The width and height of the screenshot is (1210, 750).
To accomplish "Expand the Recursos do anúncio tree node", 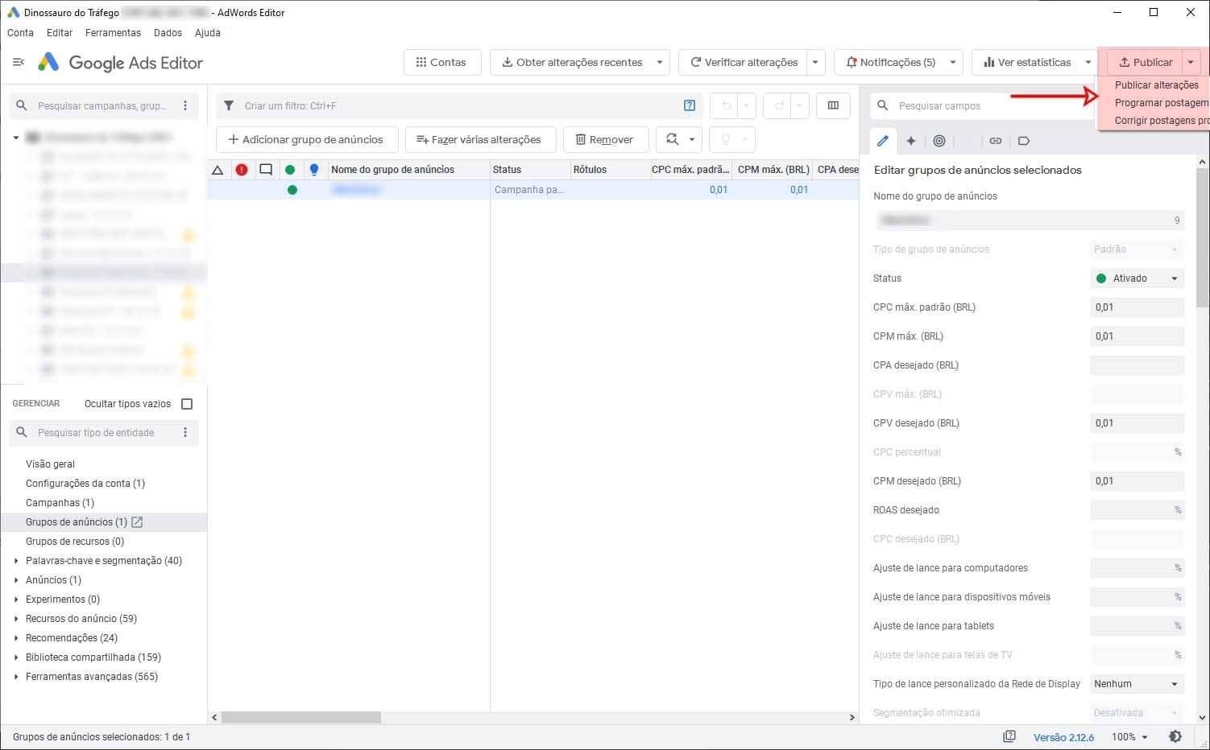I will [x=16, y=619].
